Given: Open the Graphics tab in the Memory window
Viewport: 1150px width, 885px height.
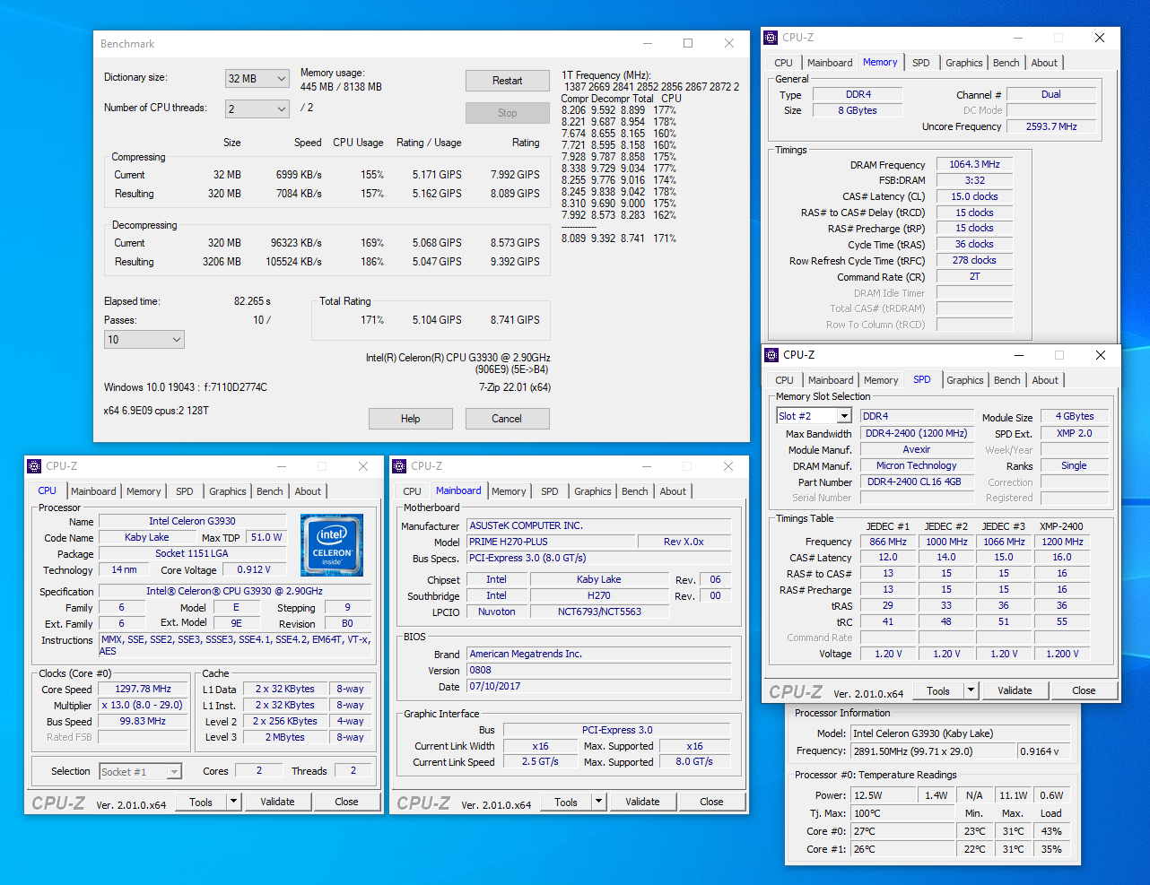Looking at the screenshot, I should click(964, 63).
